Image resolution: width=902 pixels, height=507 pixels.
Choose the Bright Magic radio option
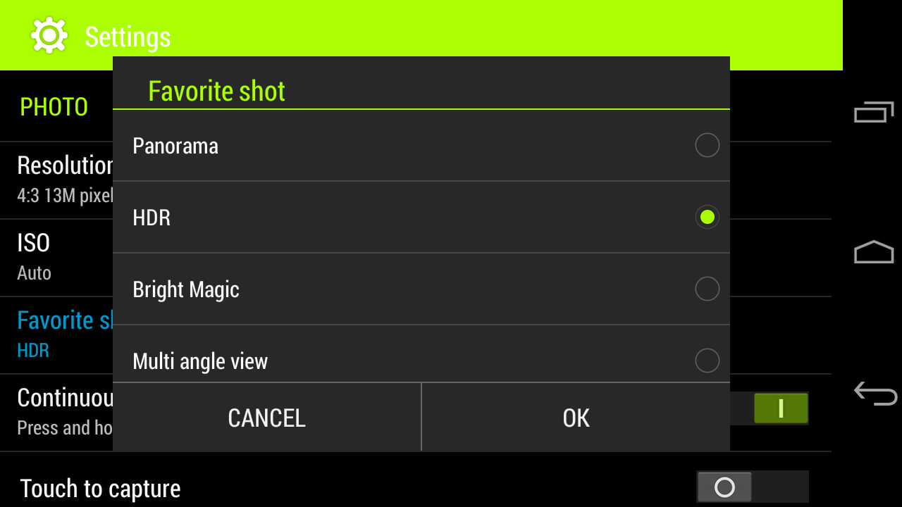point(707,289)
